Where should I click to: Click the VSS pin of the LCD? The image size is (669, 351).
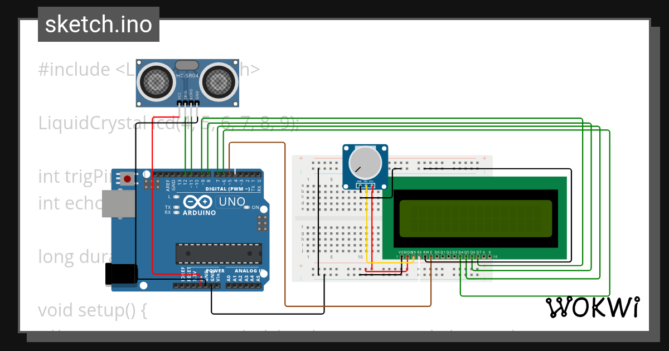(x=402, y=257)
